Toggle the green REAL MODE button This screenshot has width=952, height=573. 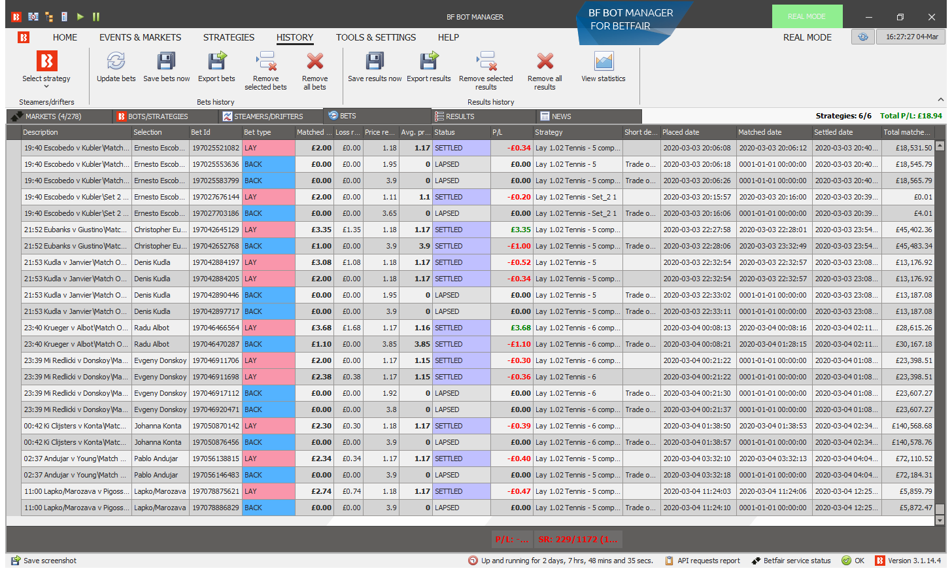tap(807, 16)
